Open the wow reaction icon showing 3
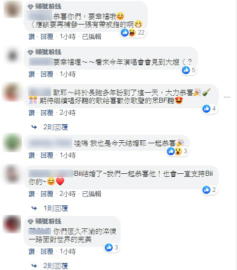The image size is (237, 270). click(x=178, y=151)
